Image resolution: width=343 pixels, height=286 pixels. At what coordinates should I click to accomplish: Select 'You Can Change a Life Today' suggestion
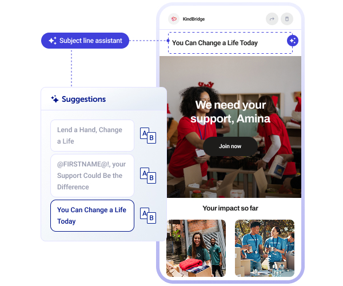(x=92, y=216)
